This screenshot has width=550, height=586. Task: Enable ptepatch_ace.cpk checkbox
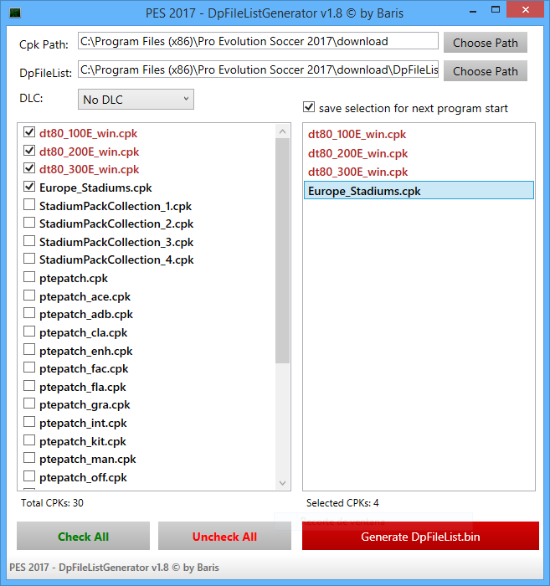[x=29, y=296]
